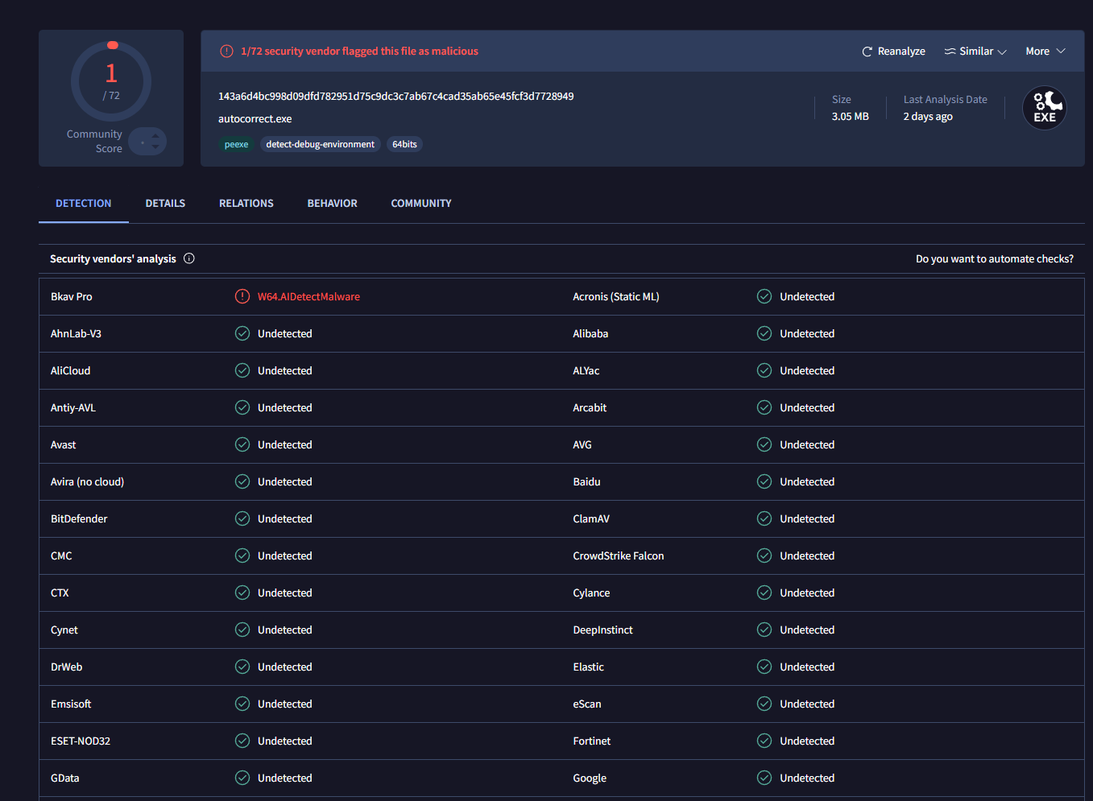Click Arcabit undetected checkmark icon
The image size is (1093, 801).
[764, 407]
